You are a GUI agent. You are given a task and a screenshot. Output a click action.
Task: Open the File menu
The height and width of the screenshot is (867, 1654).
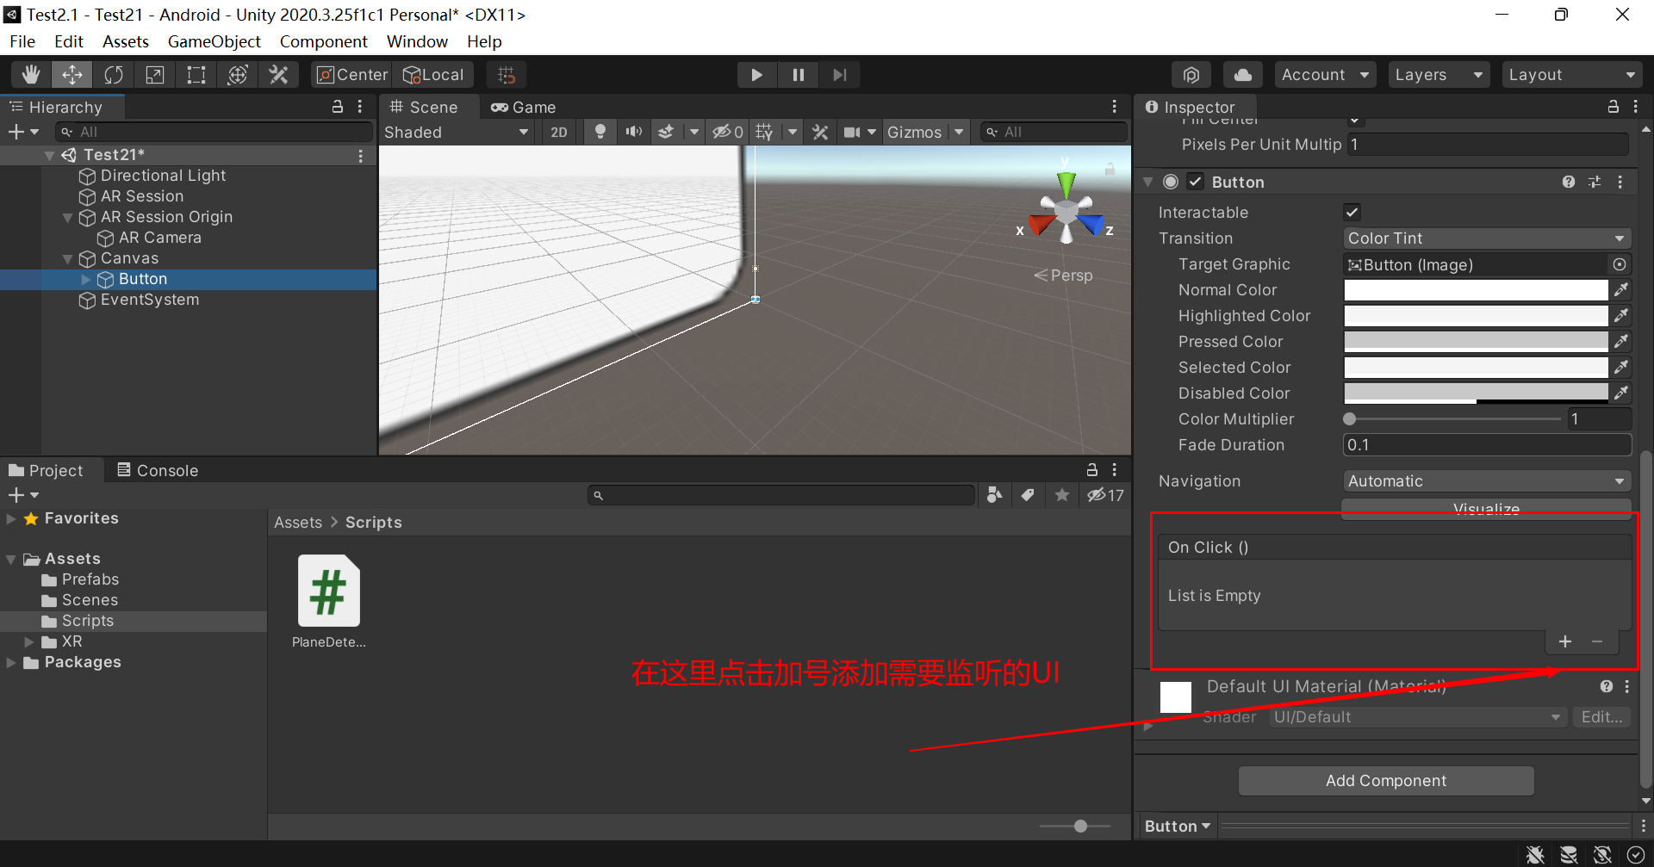[x=22, y=41]
